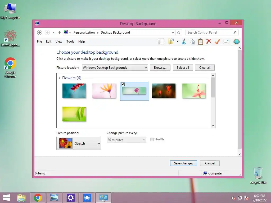Open the File menu
This screenshot has height=203, width=271.
tap(39, 41)
